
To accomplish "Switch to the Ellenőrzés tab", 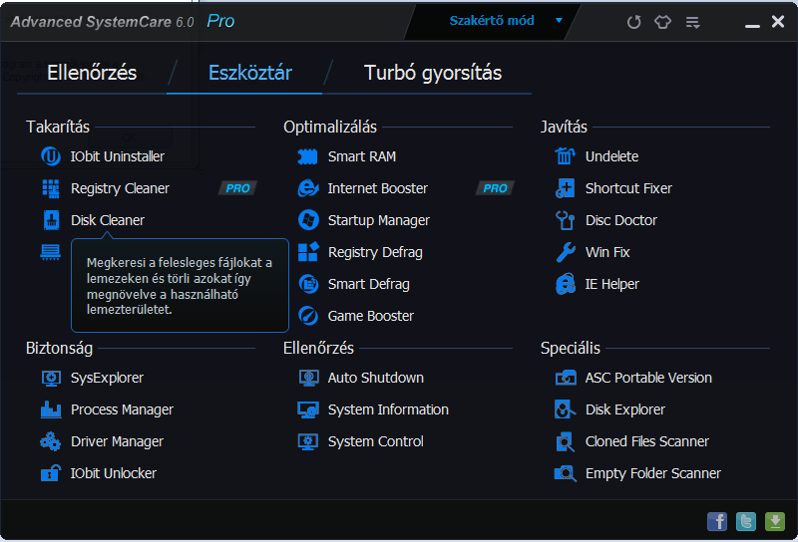I will pos(92,73).
